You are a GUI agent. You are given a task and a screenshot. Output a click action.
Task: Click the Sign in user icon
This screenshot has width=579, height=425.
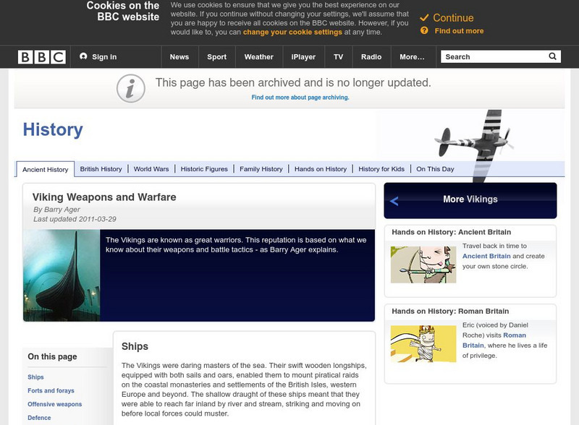[x=83, y=56]
